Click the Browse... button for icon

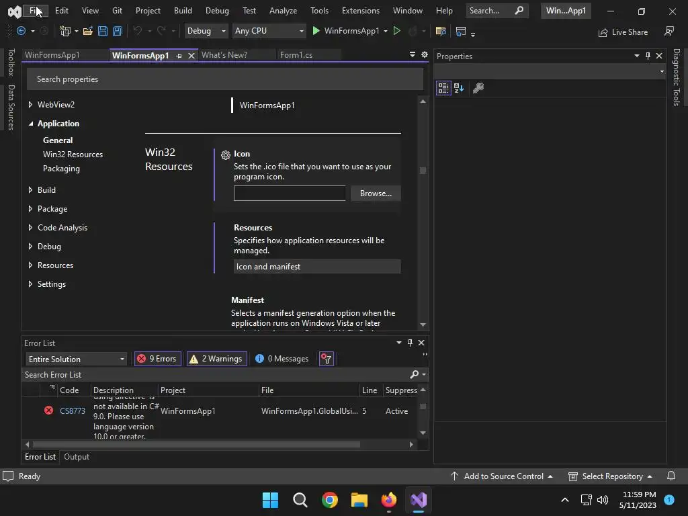coord(376,193)
